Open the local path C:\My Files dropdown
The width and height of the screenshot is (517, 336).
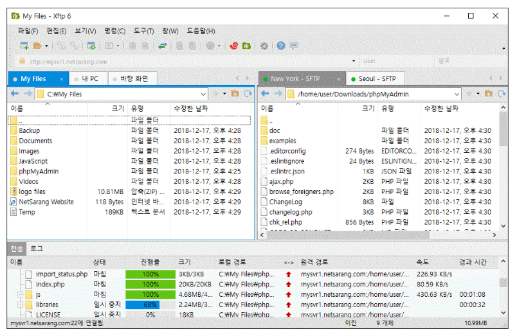click(203, 94)
